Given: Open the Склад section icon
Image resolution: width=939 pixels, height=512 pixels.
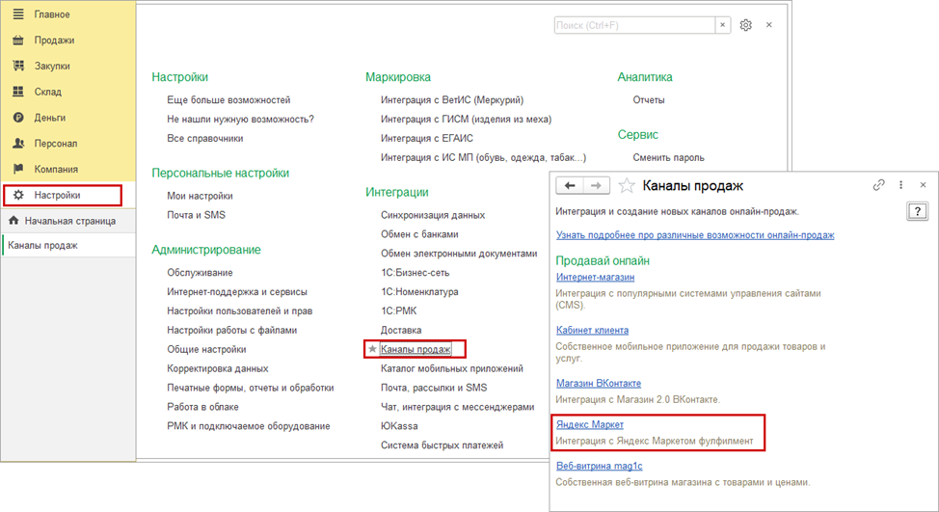Looking at the screenshot, I should [16, 92].
